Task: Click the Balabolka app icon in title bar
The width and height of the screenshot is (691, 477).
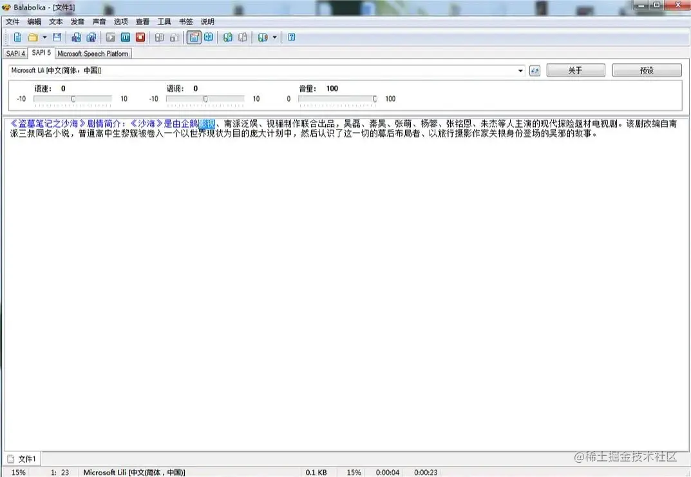Action: click(x=6, y=7)
